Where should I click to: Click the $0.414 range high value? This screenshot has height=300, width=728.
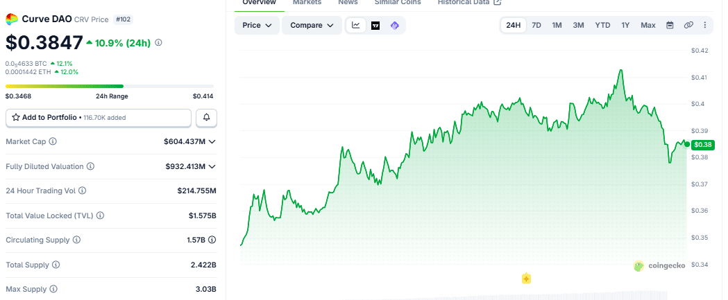[203, 96]
